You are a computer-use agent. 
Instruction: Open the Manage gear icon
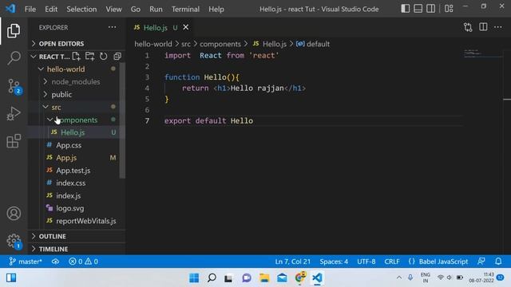14,241
